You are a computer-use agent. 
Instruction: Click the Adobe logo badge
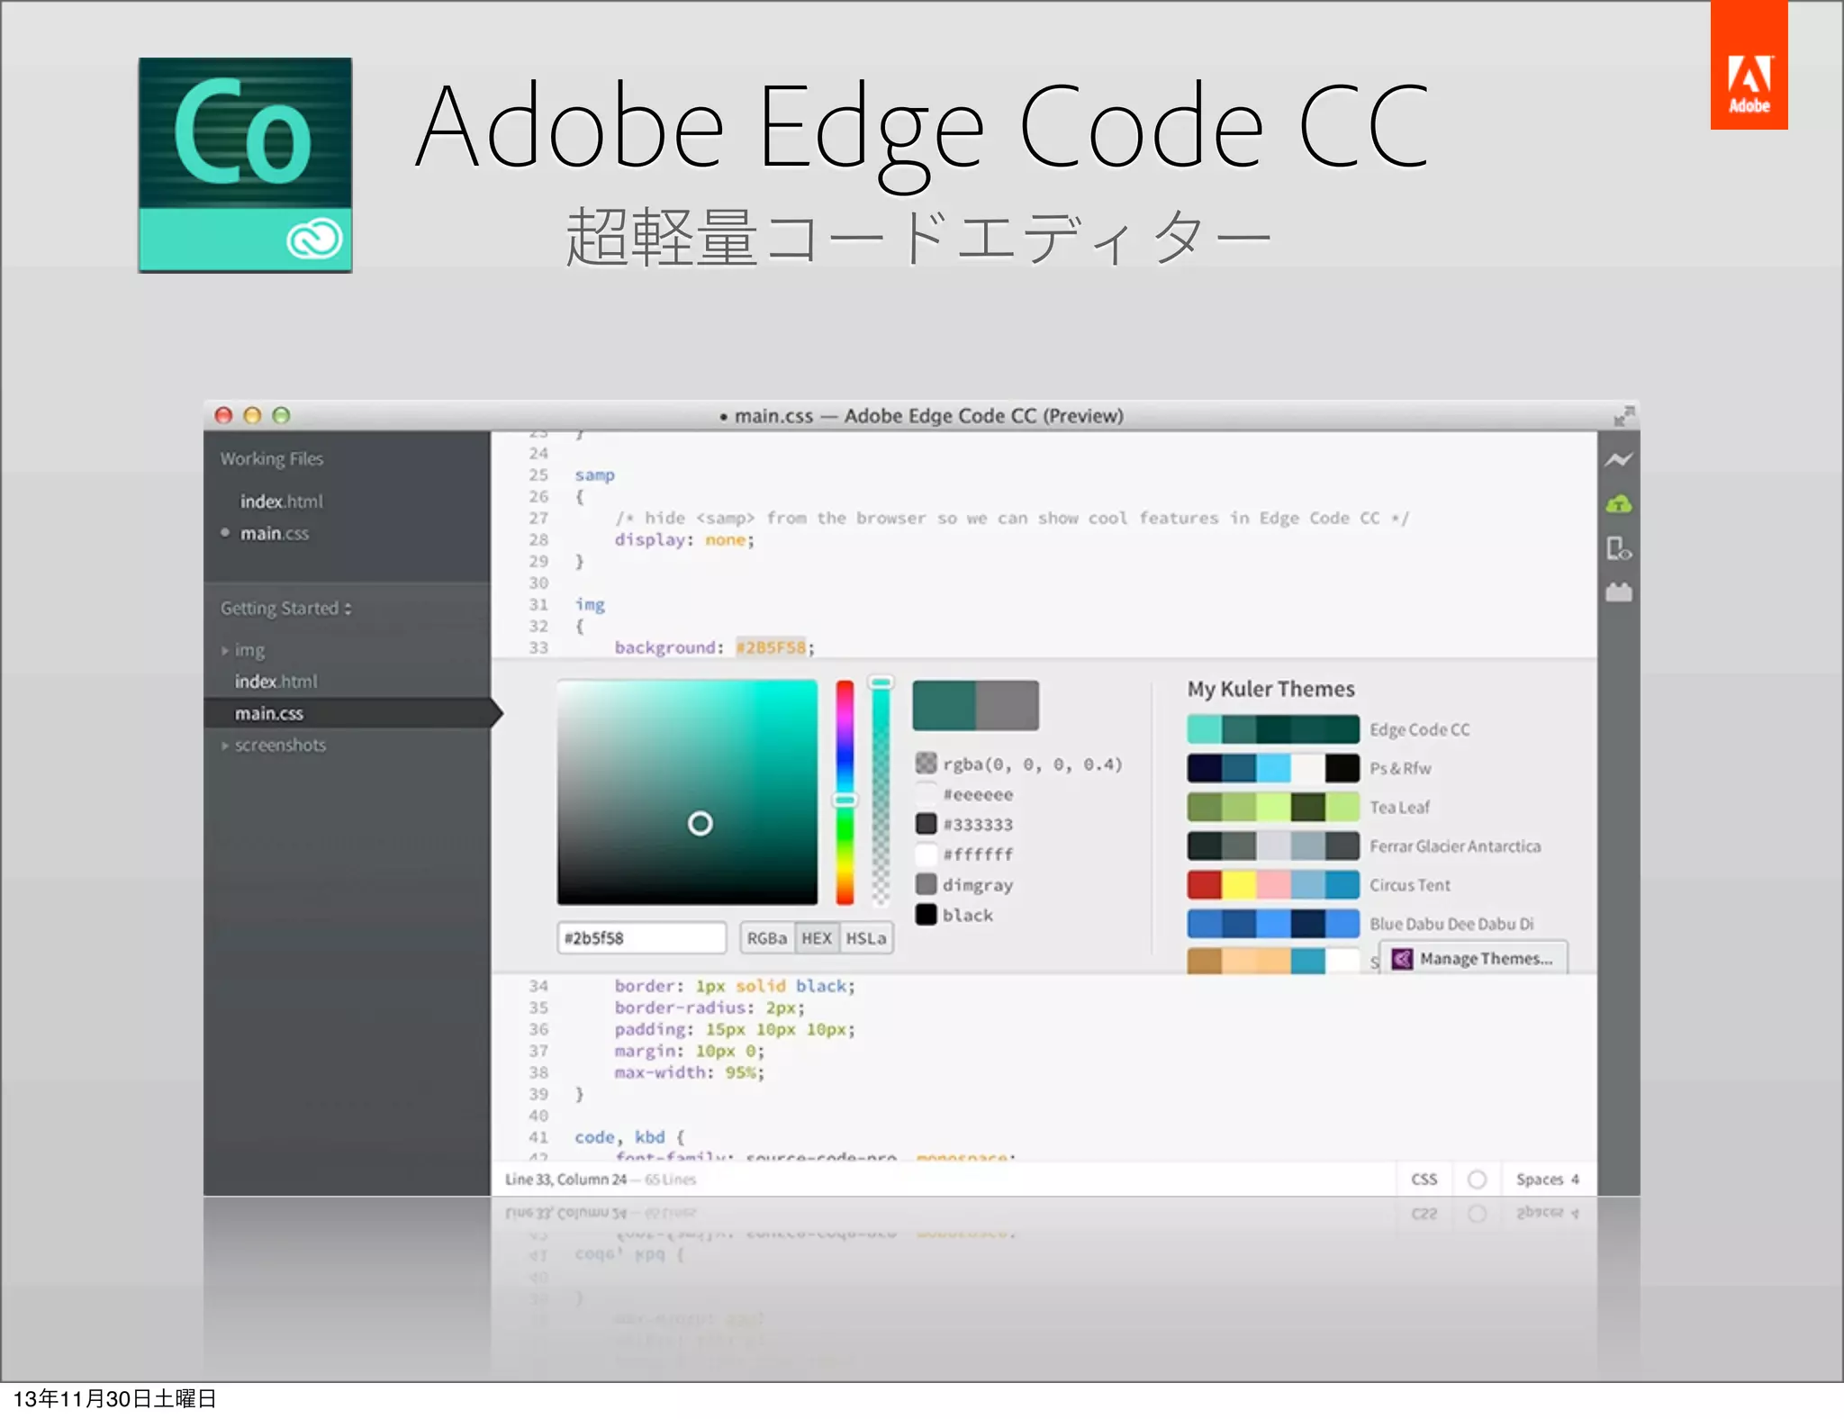(x=1749, y=65)
